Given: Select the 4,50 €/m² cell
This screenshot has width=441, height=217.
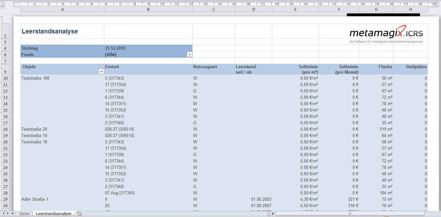Looking at the screenshot, I should (x=295, y=206).
